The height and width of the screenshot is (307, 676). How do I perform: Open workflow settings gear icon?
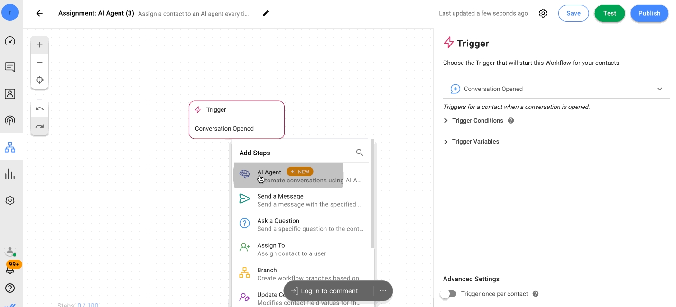[x=543, y=13]
